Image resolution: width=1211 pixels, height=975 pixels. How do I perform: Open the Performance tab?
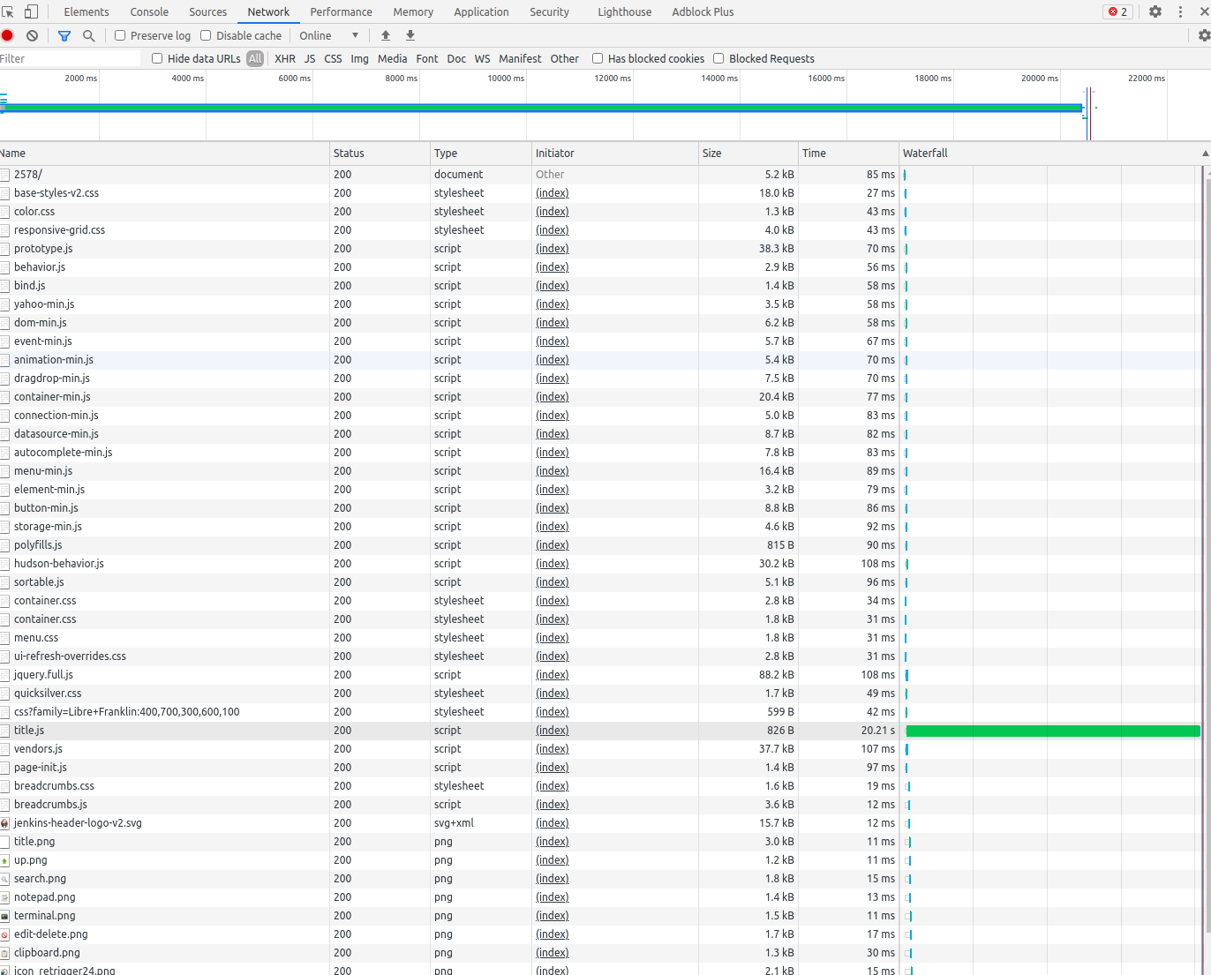341,11
